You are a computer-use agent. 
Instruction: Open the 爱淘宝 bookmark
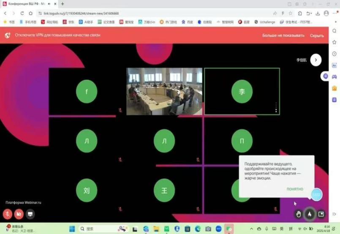(x=126, y=22)
